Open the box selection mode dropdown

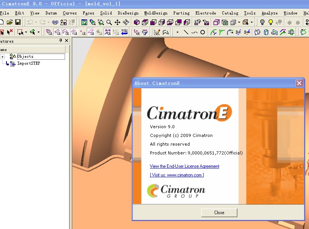pyautogui.click(x=26, y=32)
